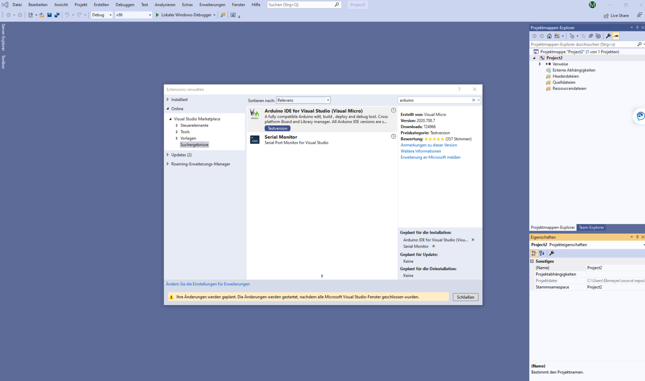Clear the arduino search text with X
The height and width of the screenshot is (381, 645).
[473, 100]
